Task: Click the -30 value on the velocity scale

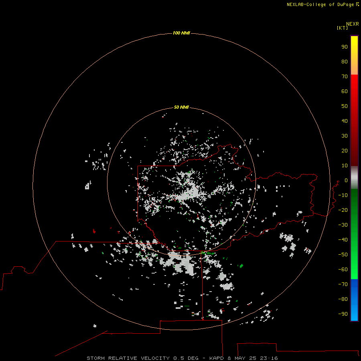Action: (343, 225)
